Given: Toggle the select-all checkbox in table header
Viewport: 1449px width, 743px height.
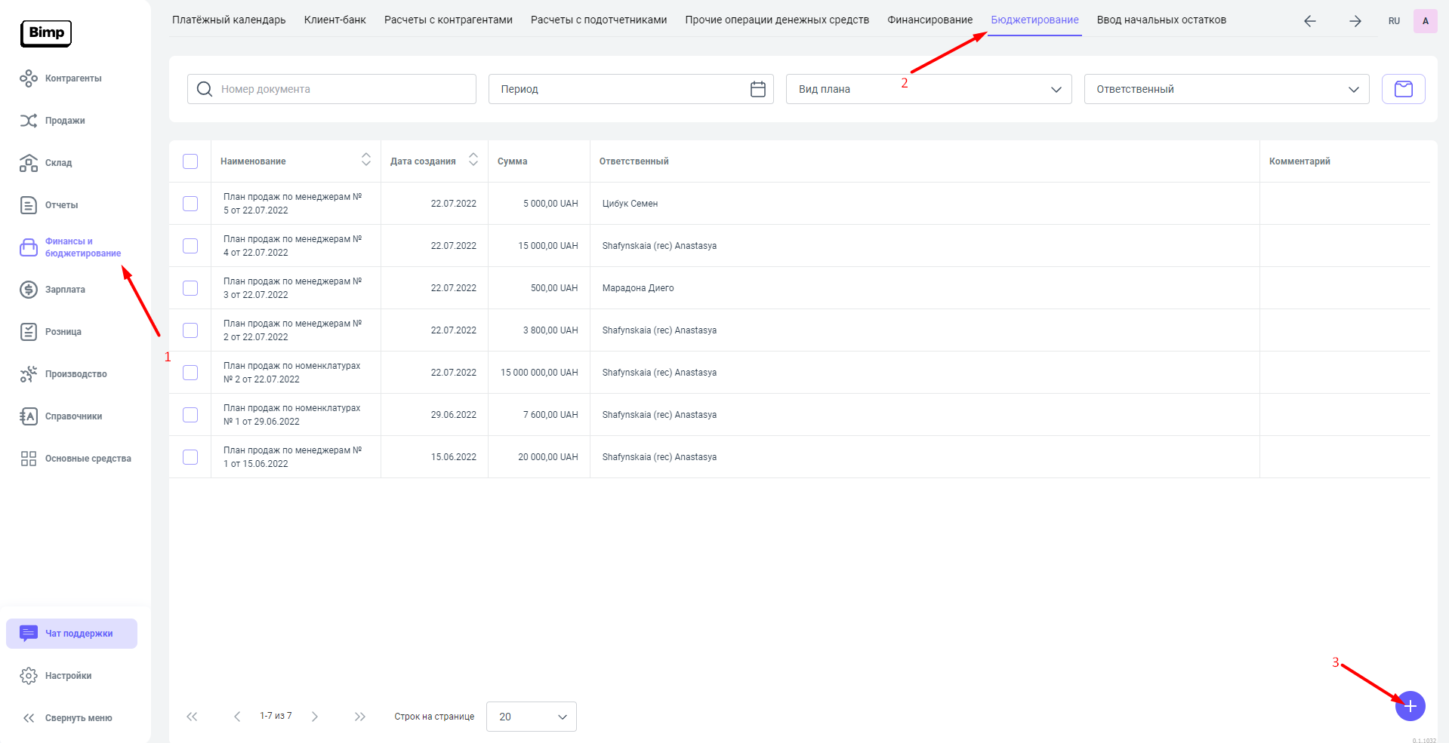Looking at the screenshot, I should coord(190,161).
